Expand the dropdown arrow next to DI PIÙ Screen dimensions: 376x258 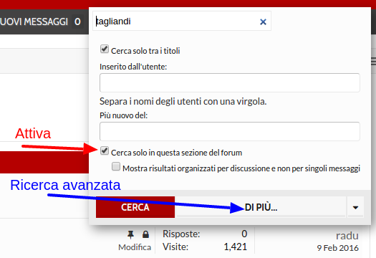[x=355, y=207]
